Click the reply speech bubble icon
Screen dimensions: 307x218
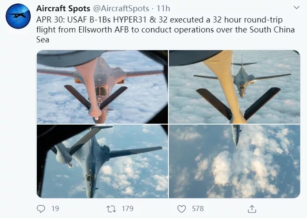(x=41, y=208)
